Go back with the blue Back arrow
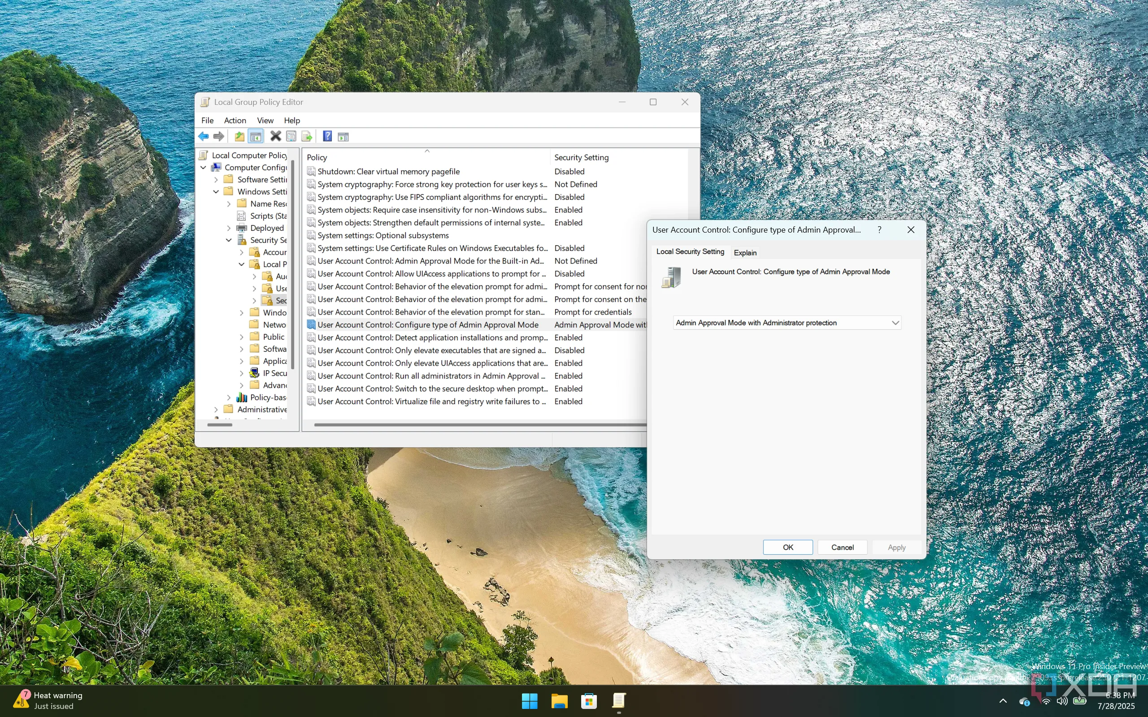Viewport: 1148px width, 717px height. [x=204, y=137]
